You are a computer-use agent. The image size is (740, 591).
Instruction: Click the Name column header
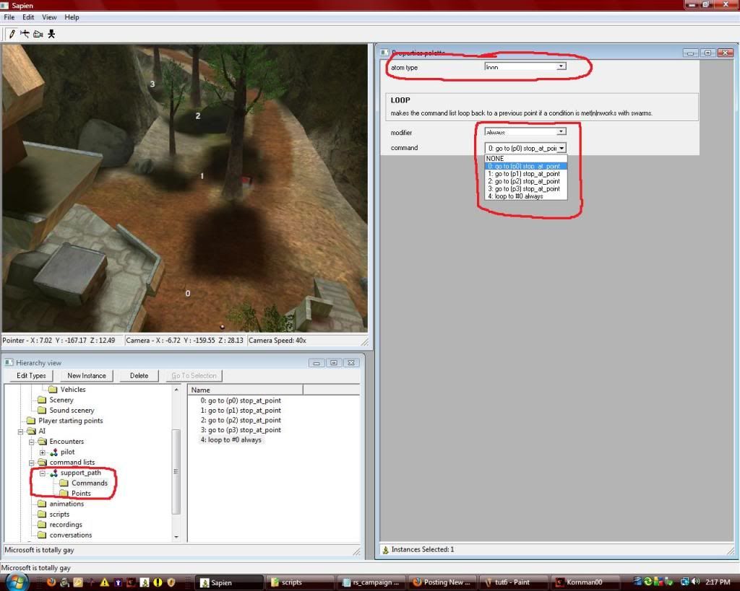[246, 390]
